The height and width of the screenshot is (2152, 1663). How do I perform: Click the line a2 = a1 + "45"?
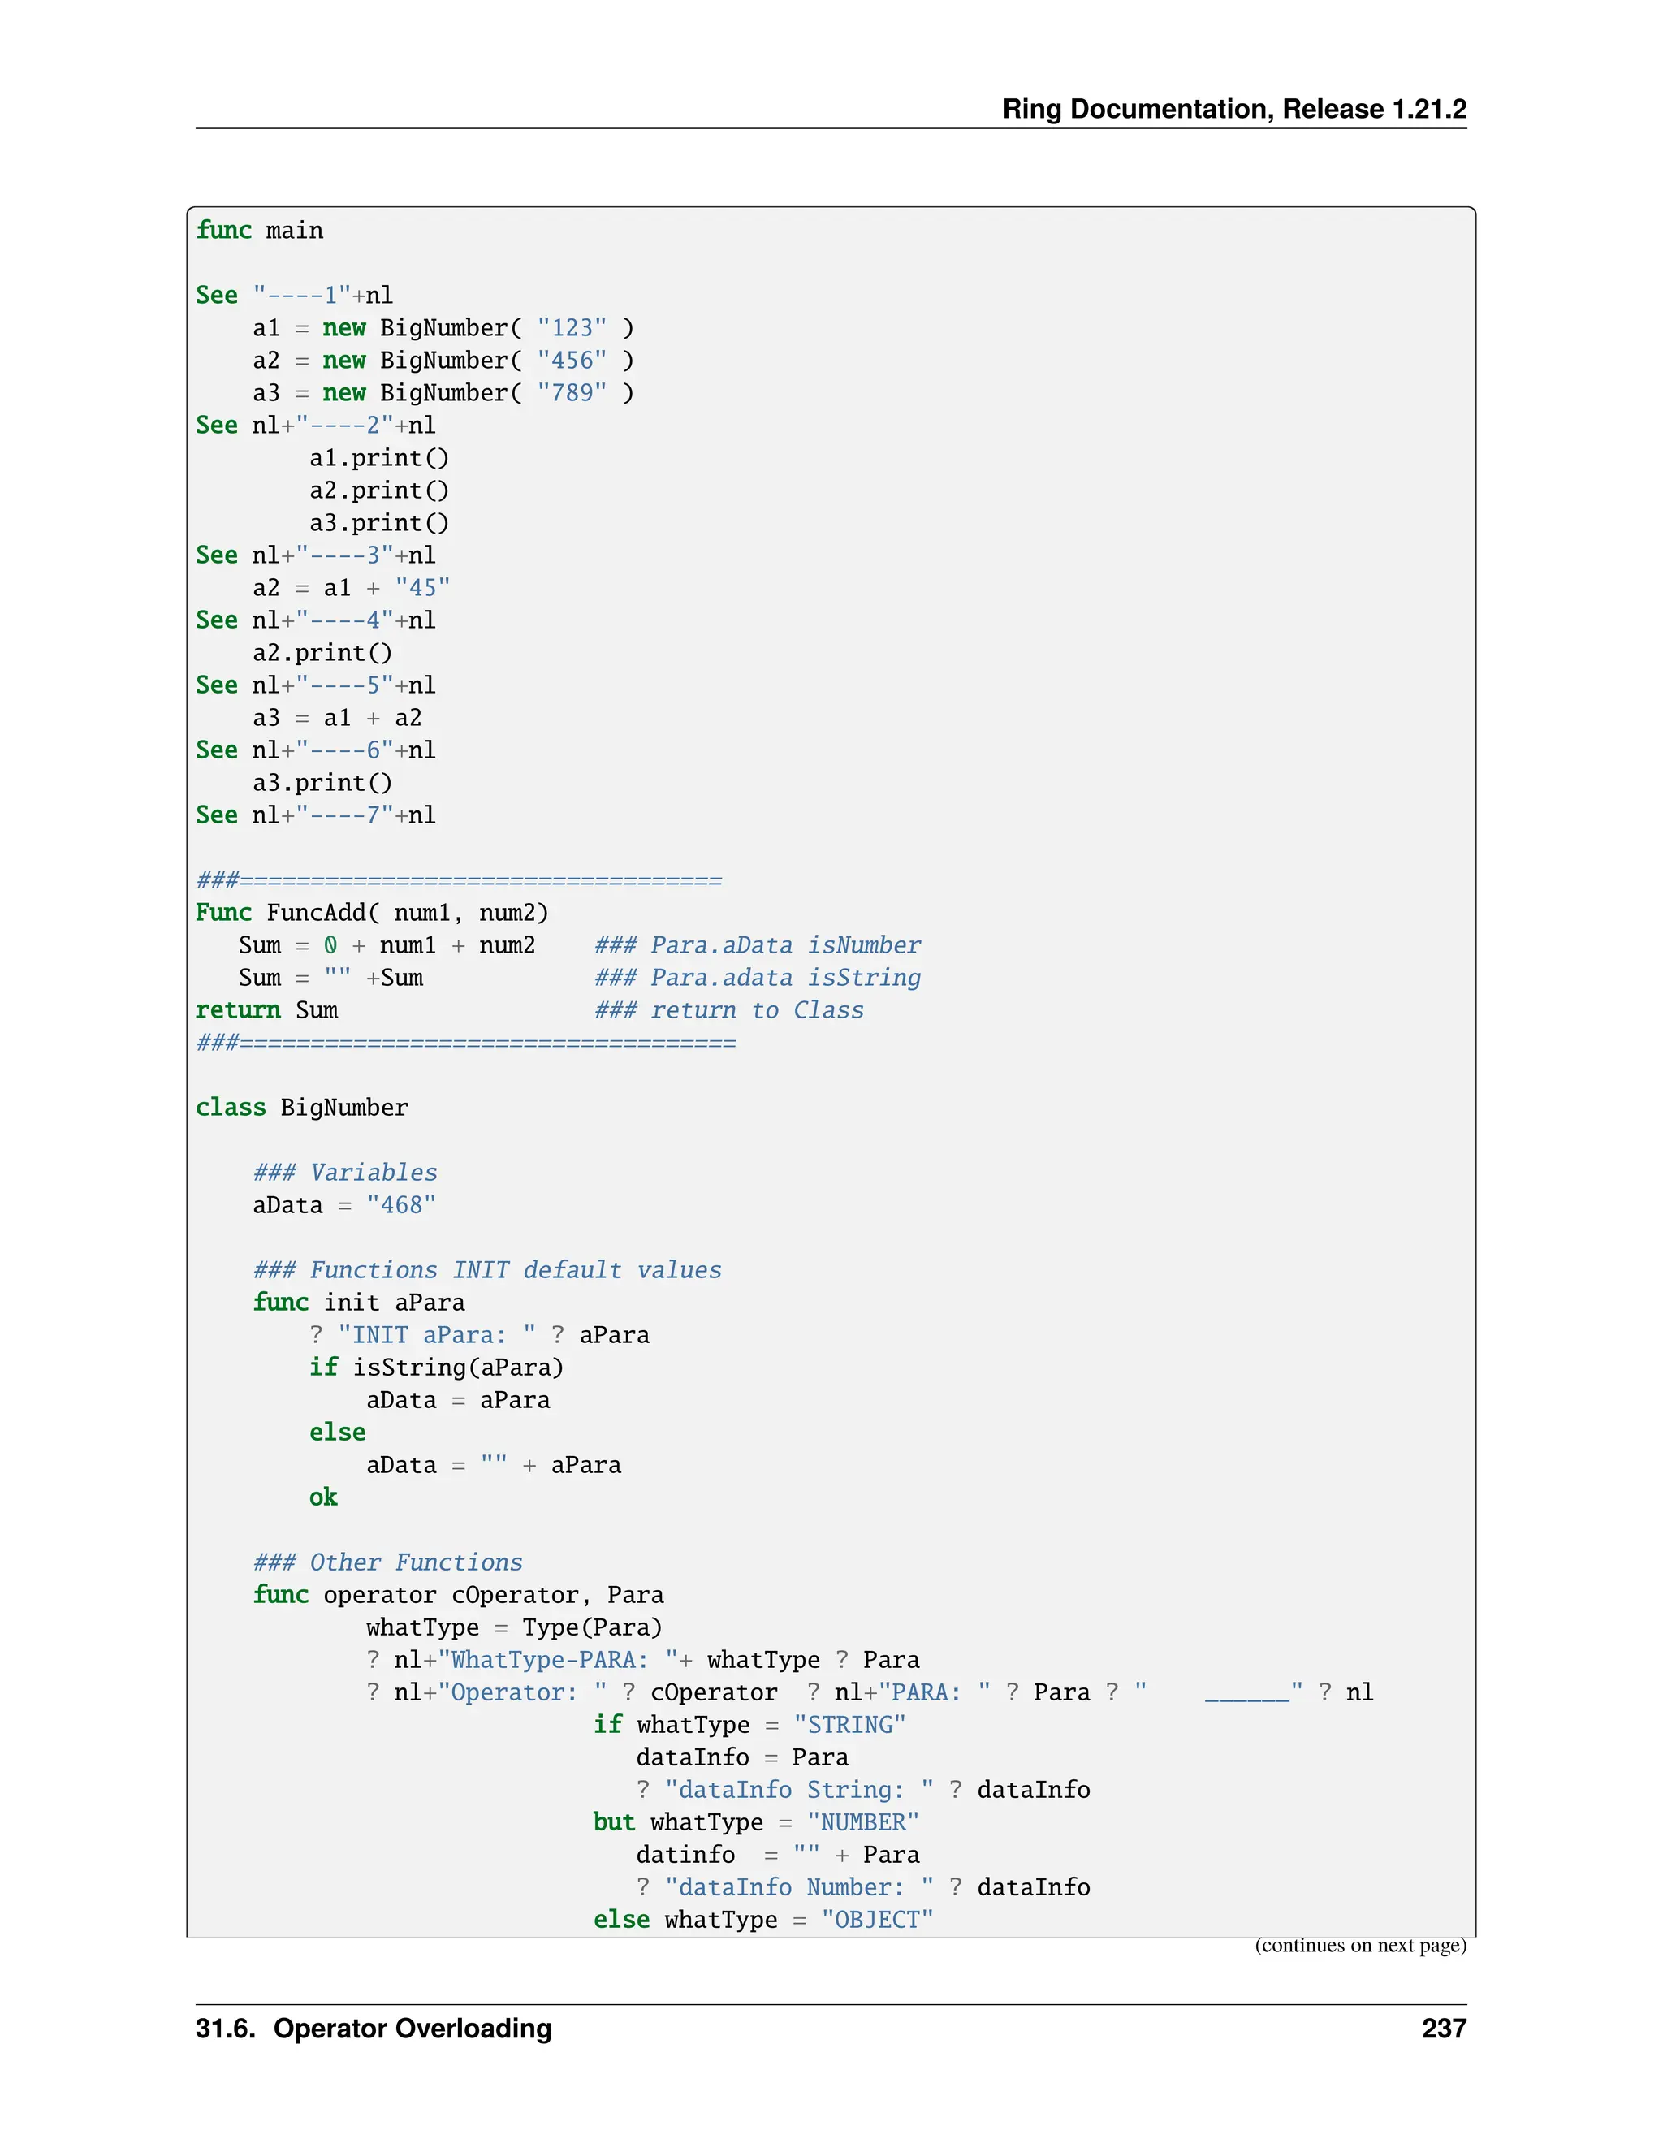pos(351,588)
